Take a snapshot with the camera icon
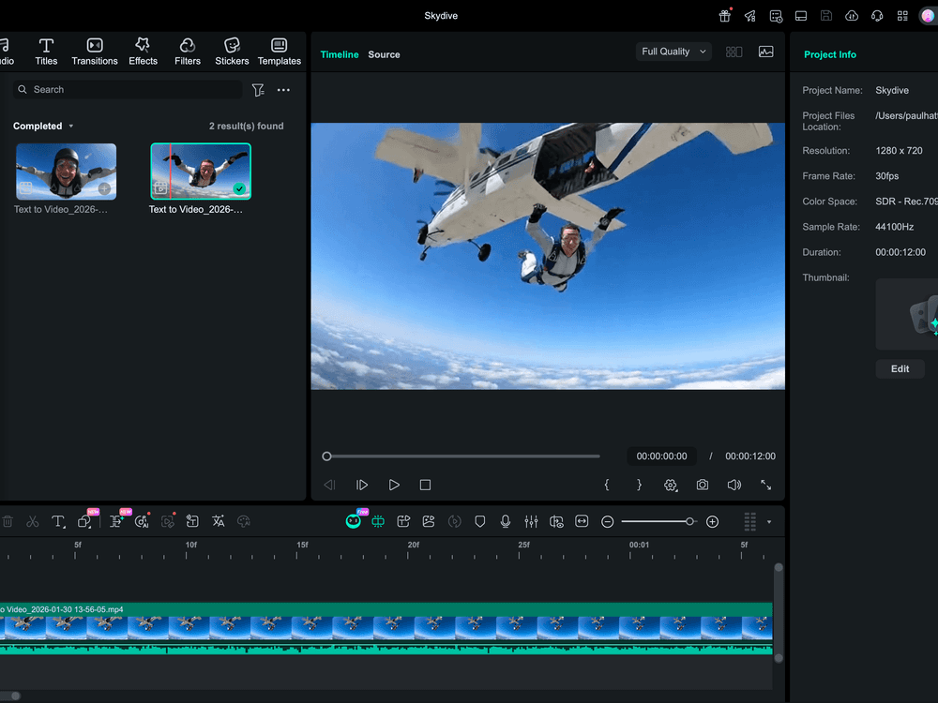 (702, 485)
